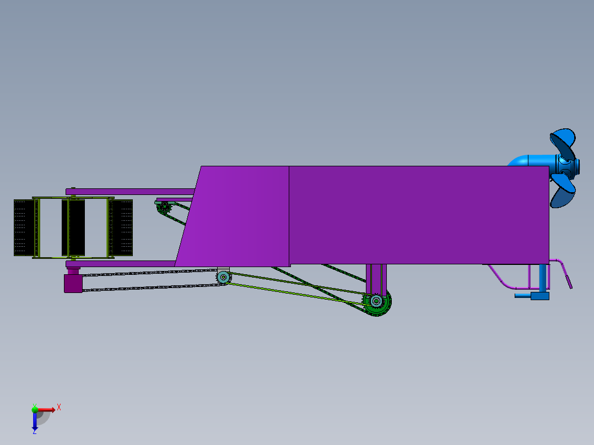Viewport: 594px width, 445px height.
Task: Select the purple vertical support leg
Action: tap(376, 279)
